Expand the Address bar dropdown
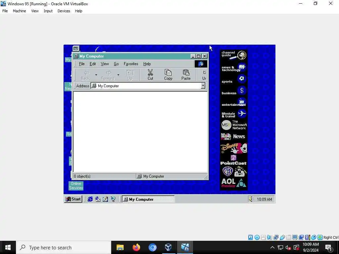This screenshot has height=254, width=339. (x=203, y=86)
